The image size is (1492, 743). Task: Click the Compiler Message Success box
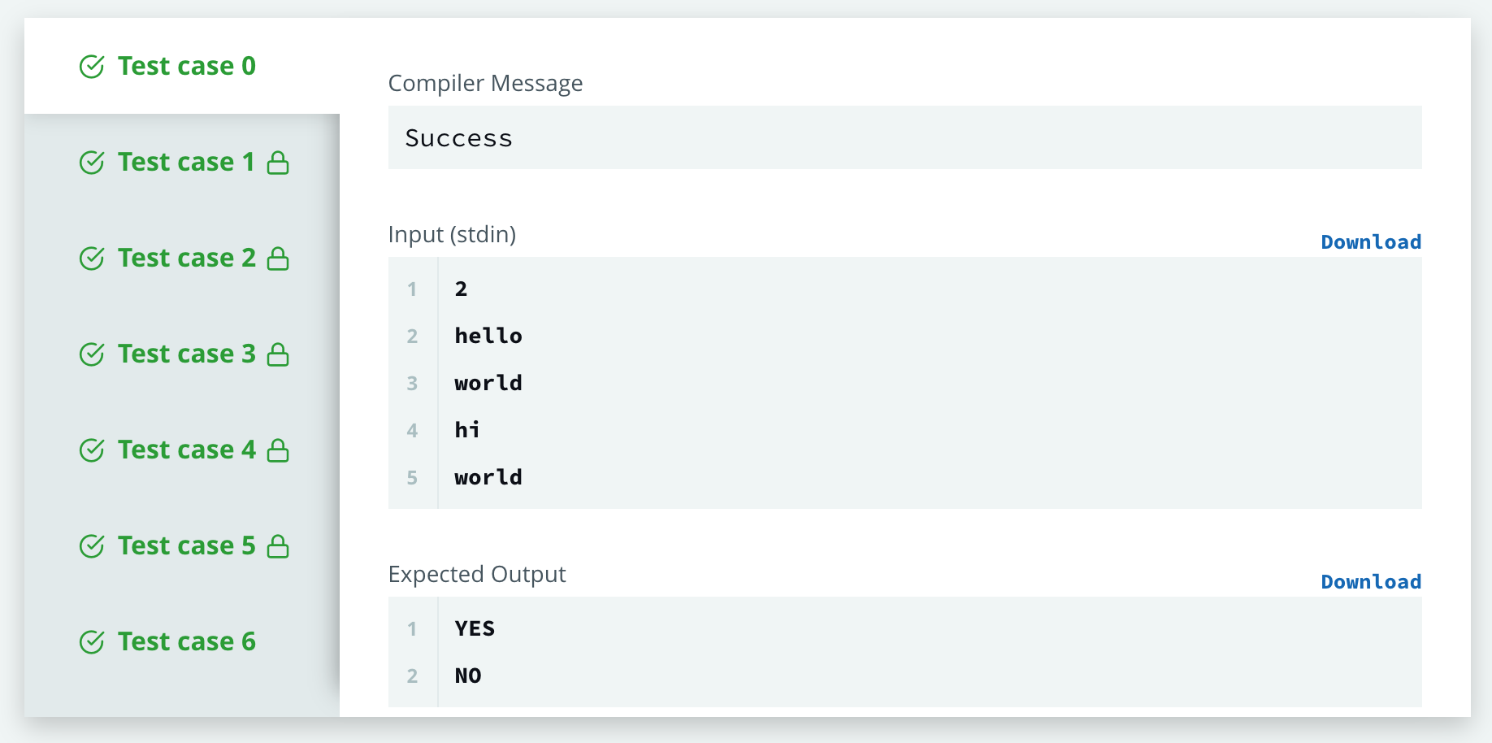[904, 138]
